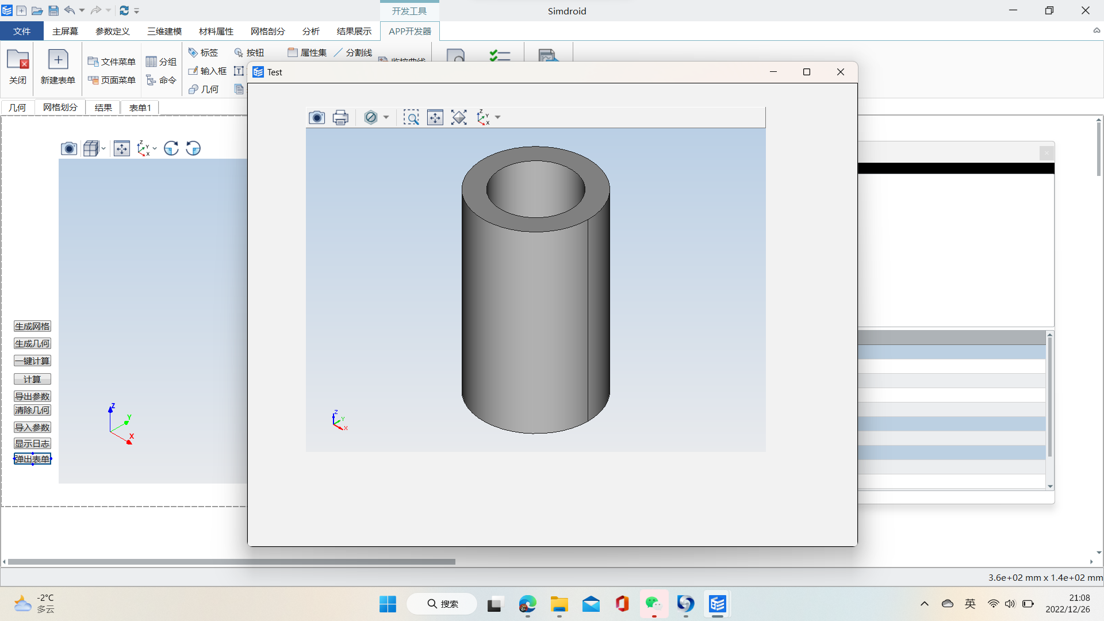Click the 一键计算 button

[32, 361]
